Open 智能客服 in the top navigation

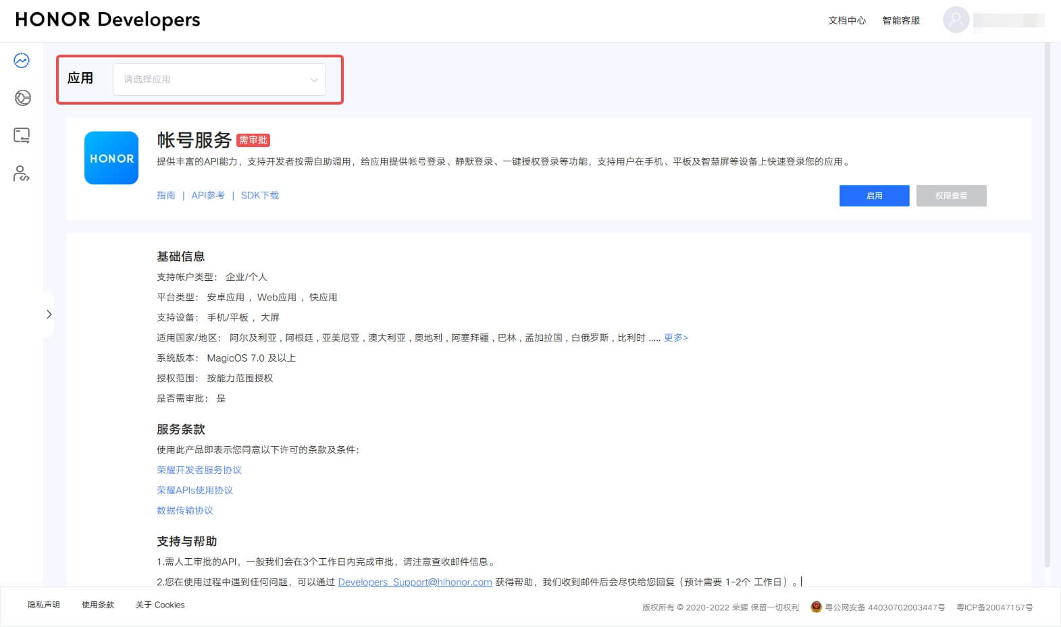pos(901,20)
